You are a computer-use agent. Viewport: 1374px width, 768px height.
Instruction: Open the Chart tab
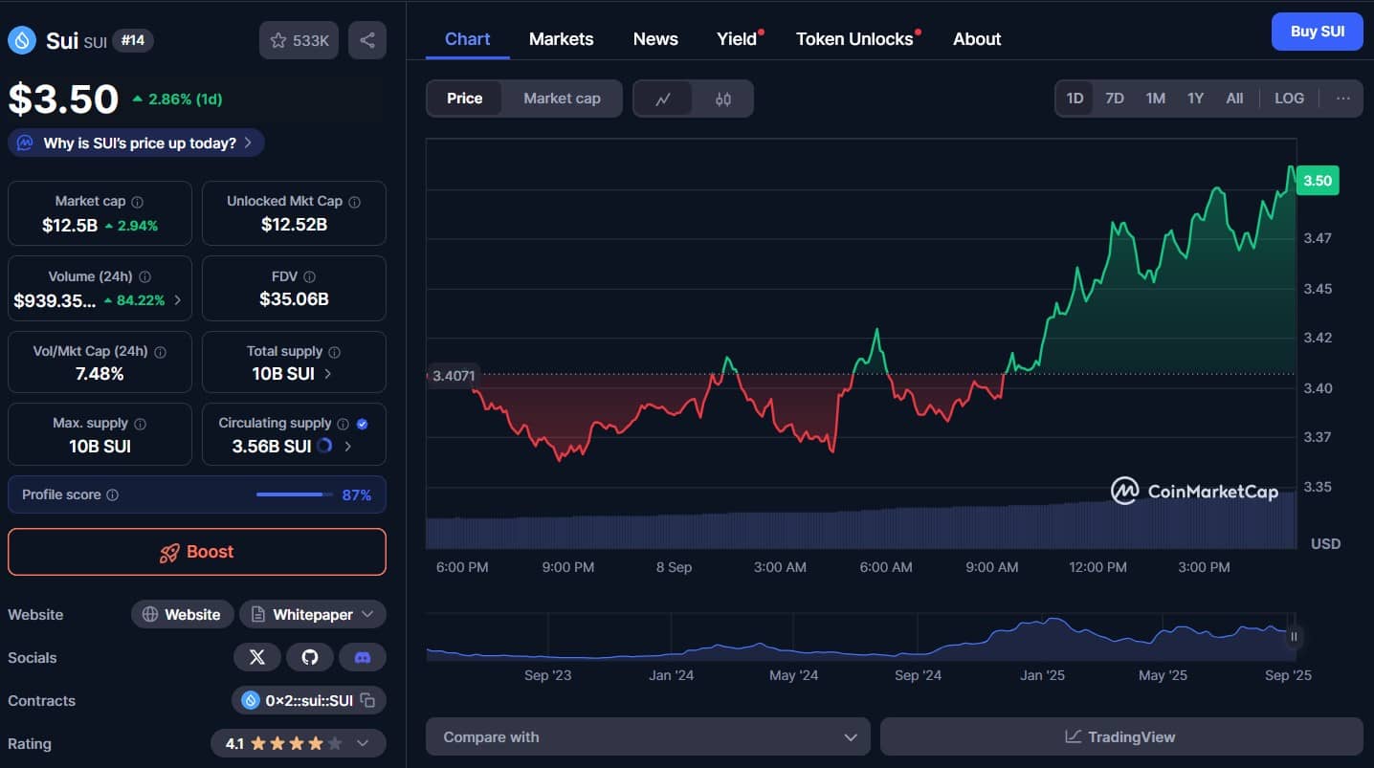pyautogui.click(x=467, y=39)
